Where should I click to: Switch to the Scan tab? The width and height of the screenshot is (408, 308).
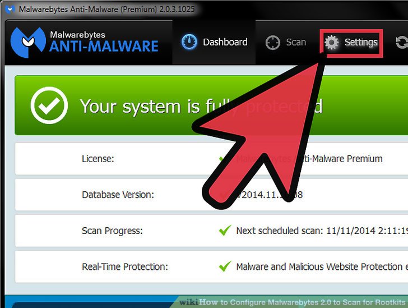(286, 42)
